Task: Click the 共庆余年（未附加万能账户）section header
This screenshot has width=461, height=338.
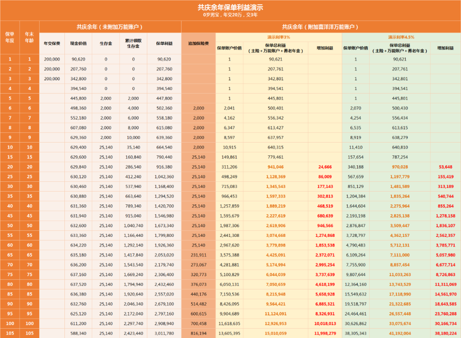Action: (x=111, y=26)
